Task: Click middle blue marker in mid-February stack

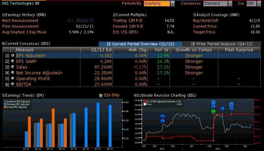Action: tap(213, 107)
